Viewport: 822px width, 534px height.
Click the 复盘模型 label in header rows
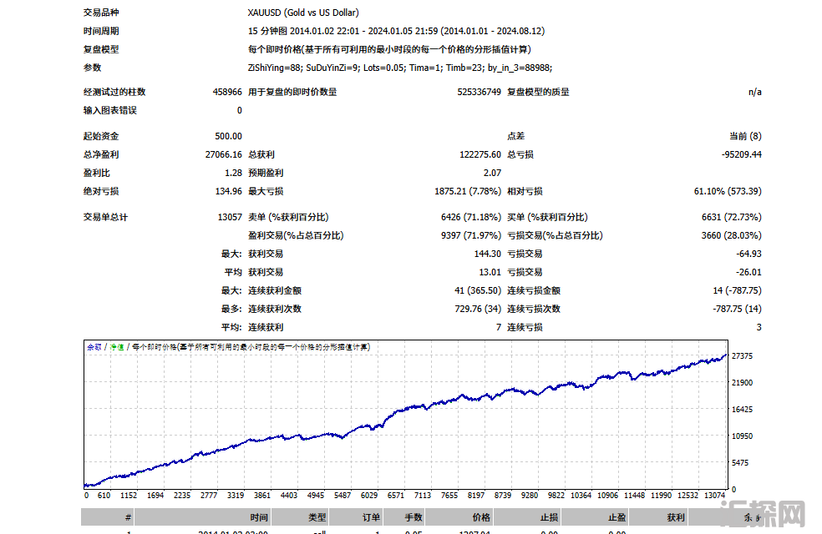100,49
